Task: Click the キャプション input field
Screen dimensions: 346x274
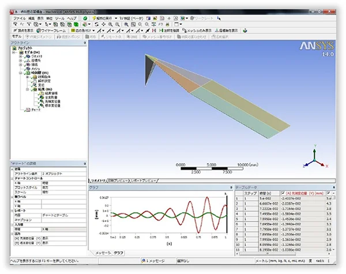Action: click(x=64, y=220)
